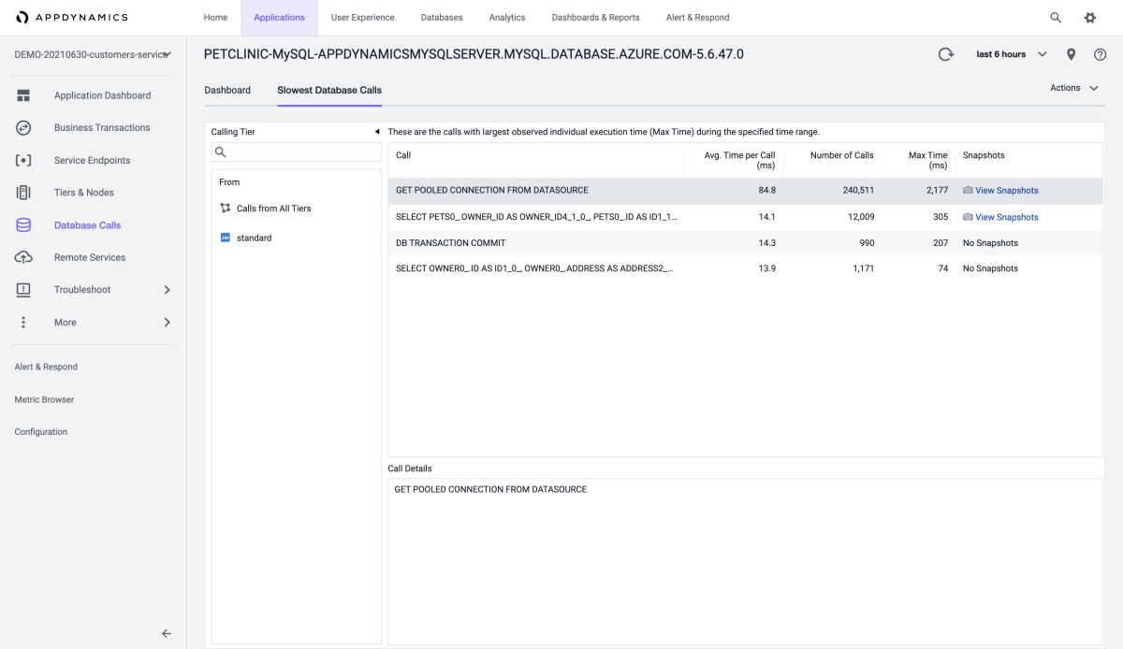Expand the Troubleshoot submenu chevron
This screenshot has height=649, width=1123.
click(168, 290)
